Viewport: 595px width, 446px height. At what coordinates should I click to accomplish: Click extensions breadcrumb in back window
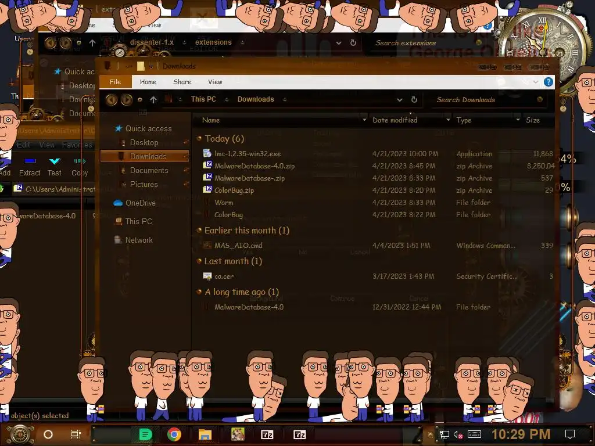213,42
